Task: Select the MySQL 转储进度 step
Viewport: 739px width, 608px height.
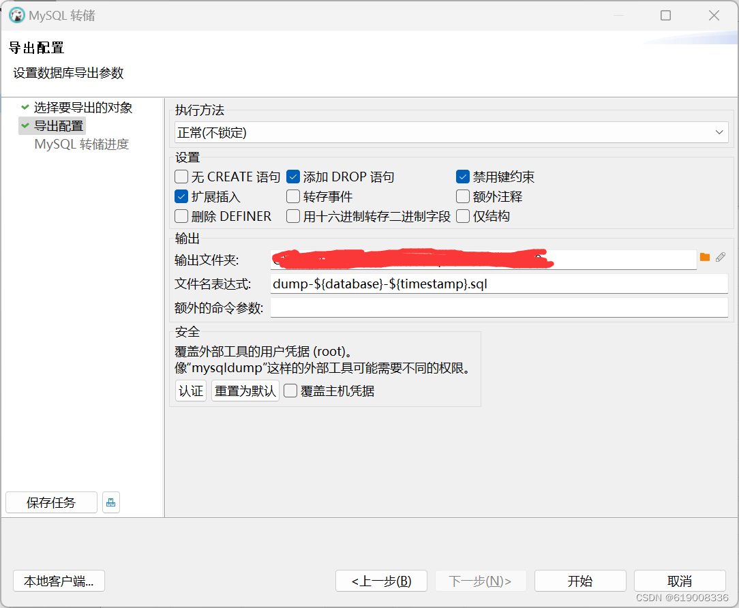Action: click(x=82, y=145)
